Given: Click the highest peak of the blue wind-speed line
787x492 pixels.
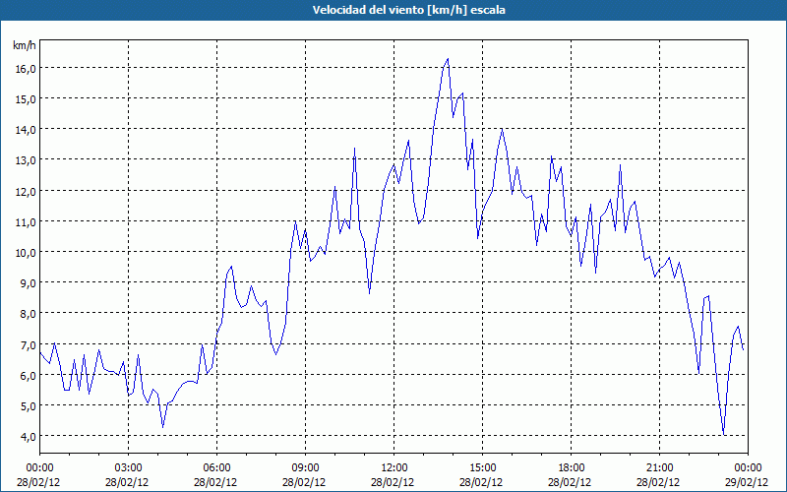Looking at the screenshot, I should (x=448, y=59).
